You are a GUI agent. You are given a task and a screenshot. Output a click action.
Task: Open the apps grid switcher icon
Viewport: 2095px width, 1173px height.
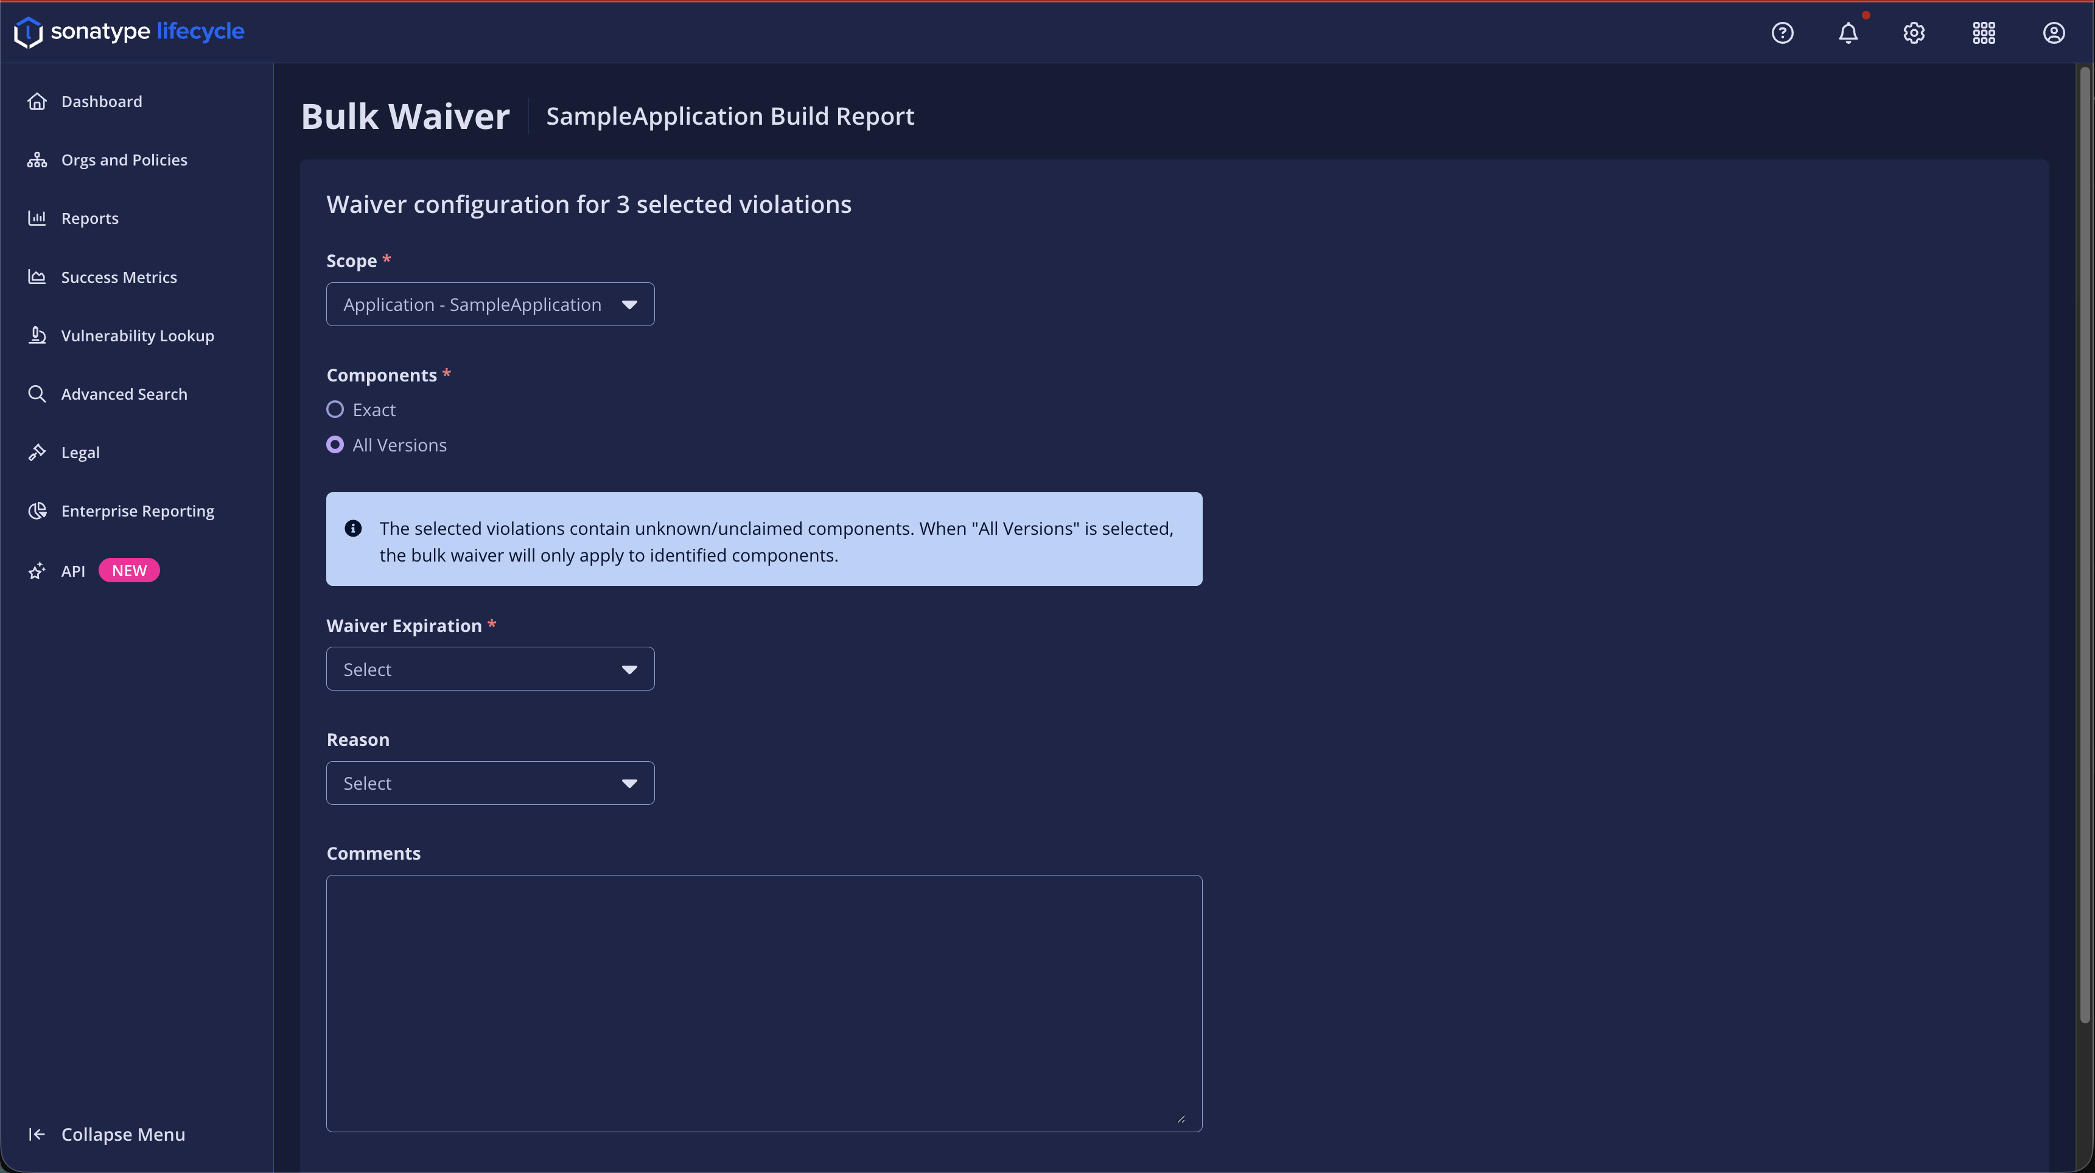[x=1984, y=32]
